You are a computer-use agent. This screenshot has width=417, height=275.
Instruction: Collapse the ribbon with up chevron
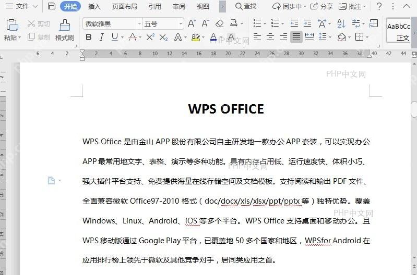click(x=407, y=6)
